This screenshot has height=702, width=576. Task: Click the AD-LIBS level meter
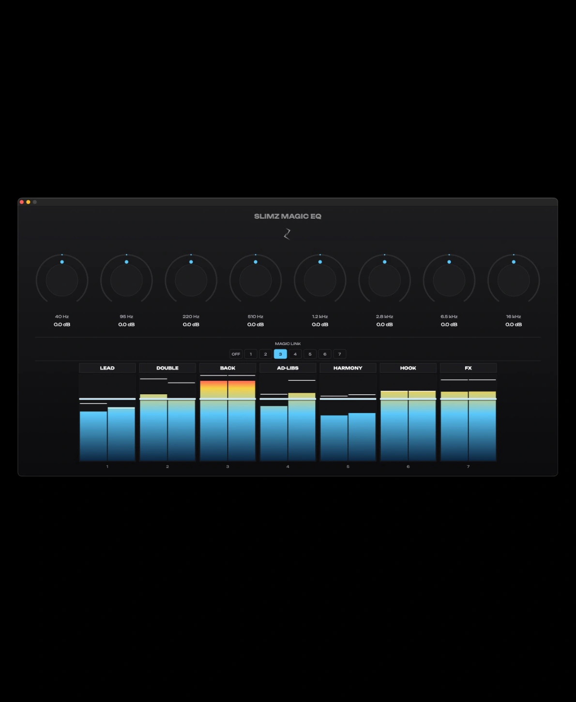(x=288, y=418)
